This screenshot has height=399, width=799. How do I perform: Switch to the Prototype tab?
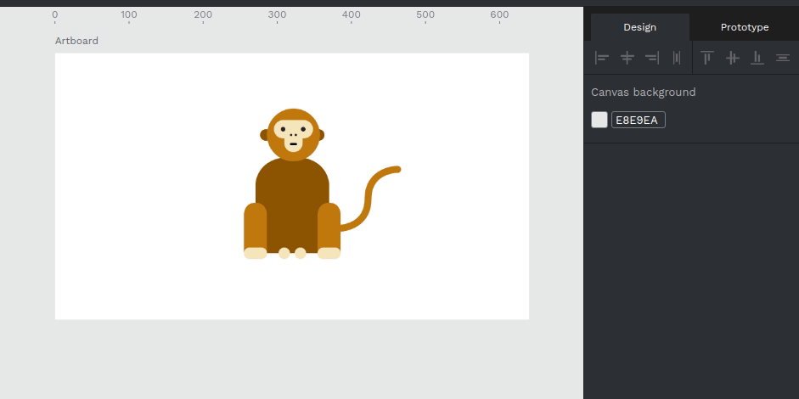[744, 27]
